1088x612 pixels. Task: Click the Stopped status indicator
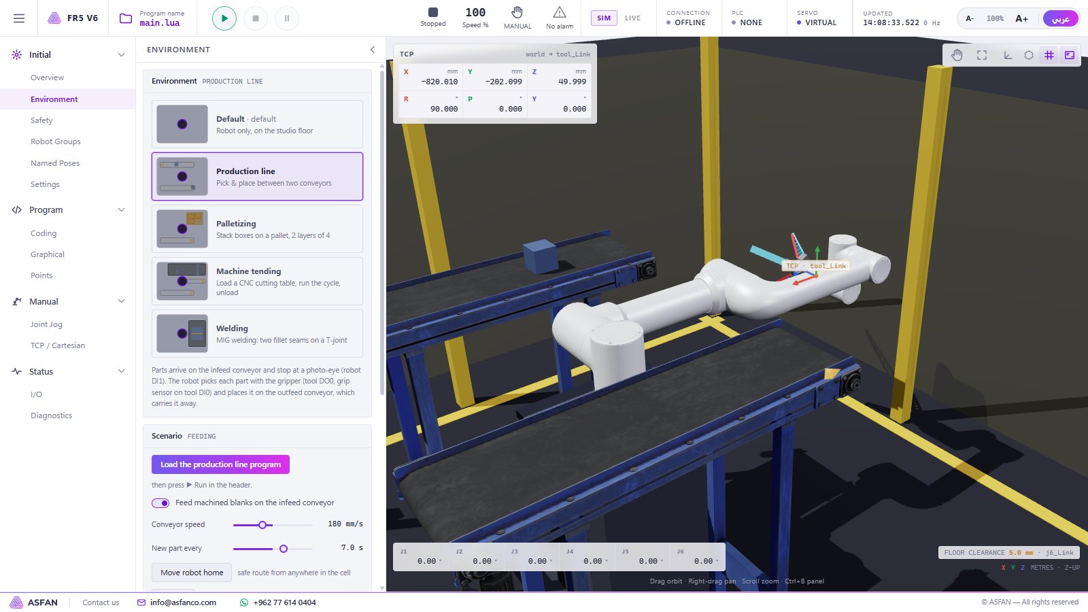click(x=433, y=17)
